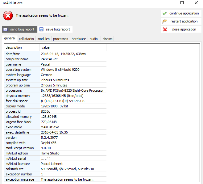This screenshot has width=203, height=184.
Task: Select the physical memory row label
Action: click(x=18, y=96)
